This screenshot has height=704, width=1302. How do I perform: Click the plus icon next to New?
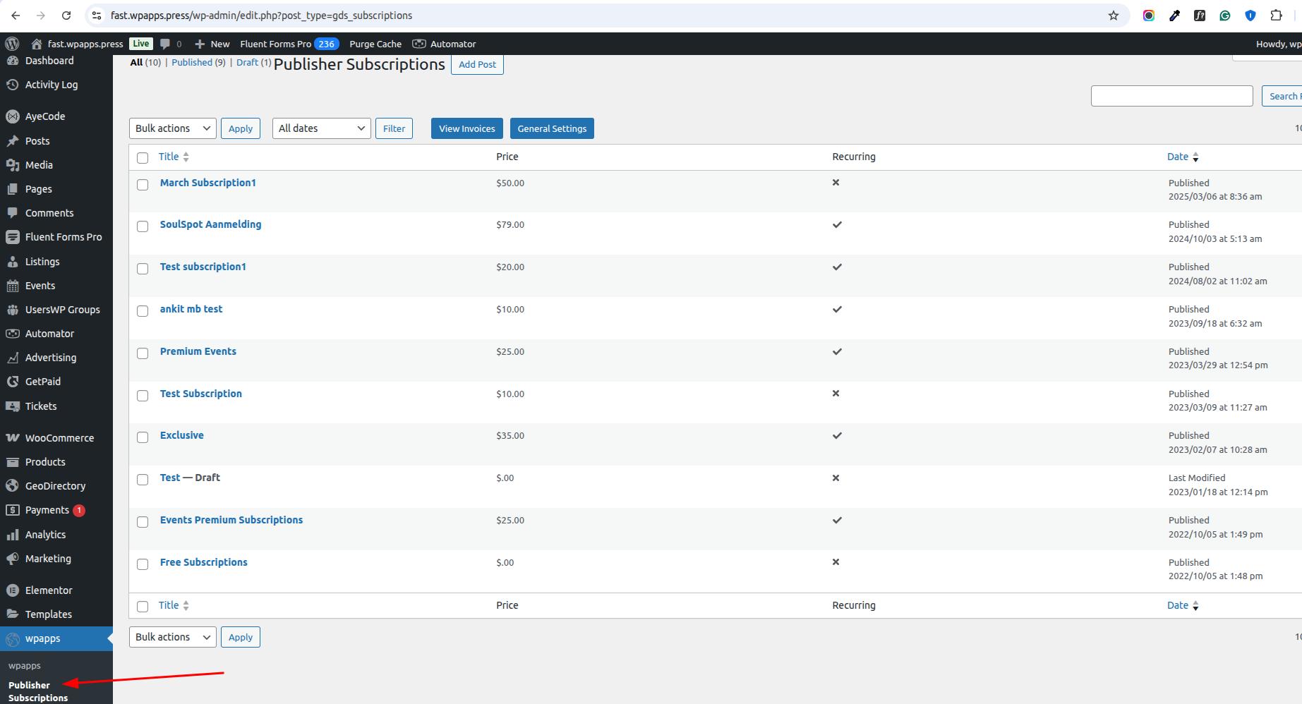click(200, 44)
